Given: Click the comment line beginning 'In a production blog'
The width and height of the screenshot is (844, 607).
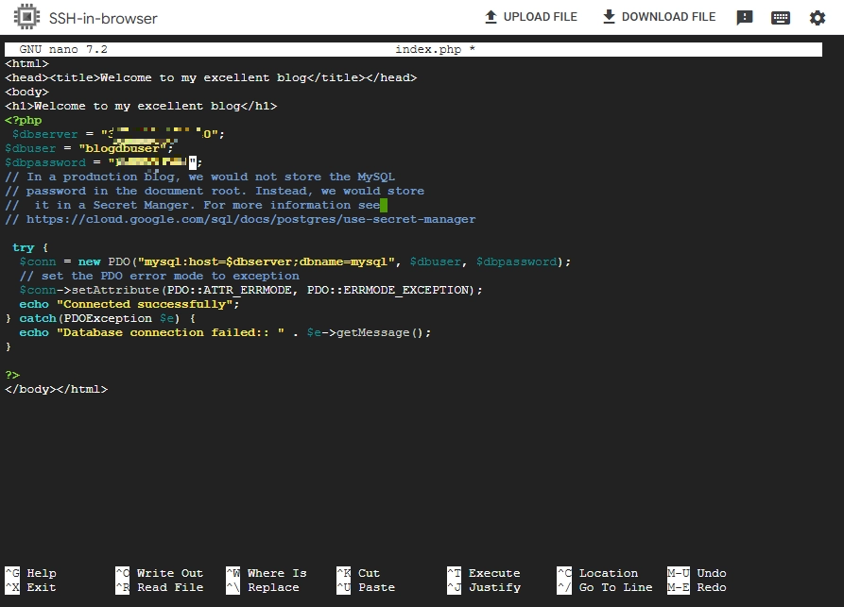Looking at the screenshot, I should 199,177.
